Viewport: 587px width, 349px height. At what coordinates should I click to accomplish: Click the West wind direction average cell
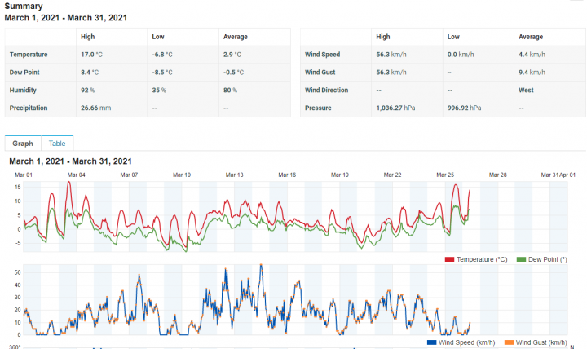click(527, 91)
